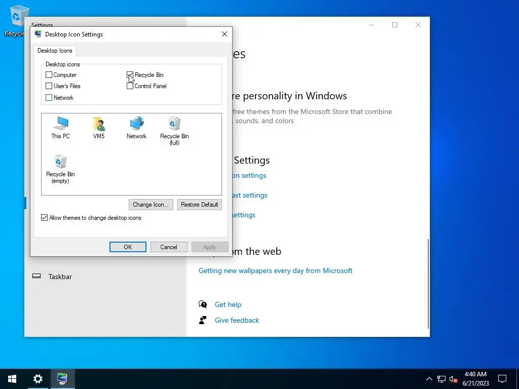This screenshot has width=519, height=389.
Task: Open the Get help link
Action: tap(228, 304)
